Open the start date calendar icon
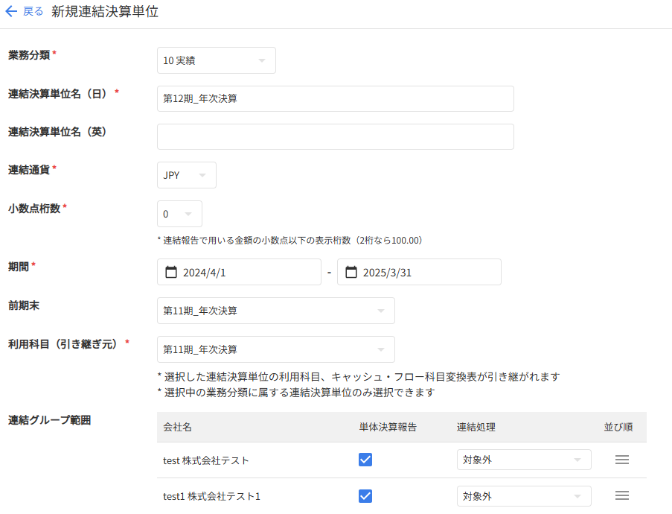672x514 pixels. point(170,272)
